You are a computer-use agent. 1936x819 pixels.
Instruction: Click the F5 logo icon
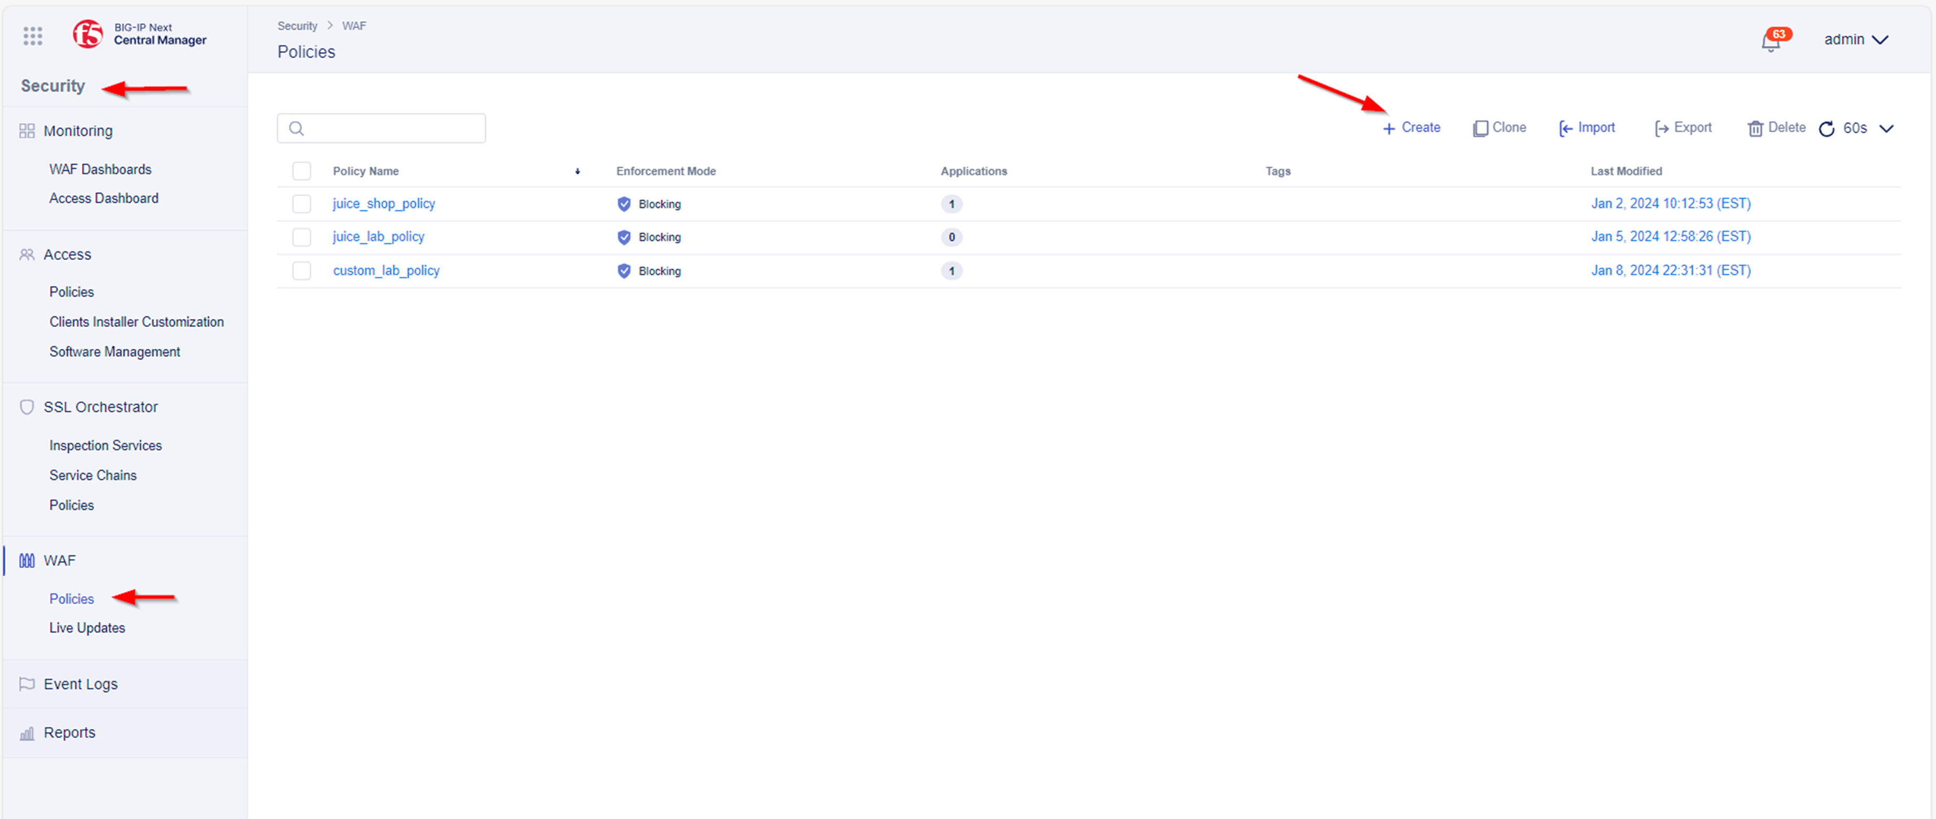tap(88, 34)
